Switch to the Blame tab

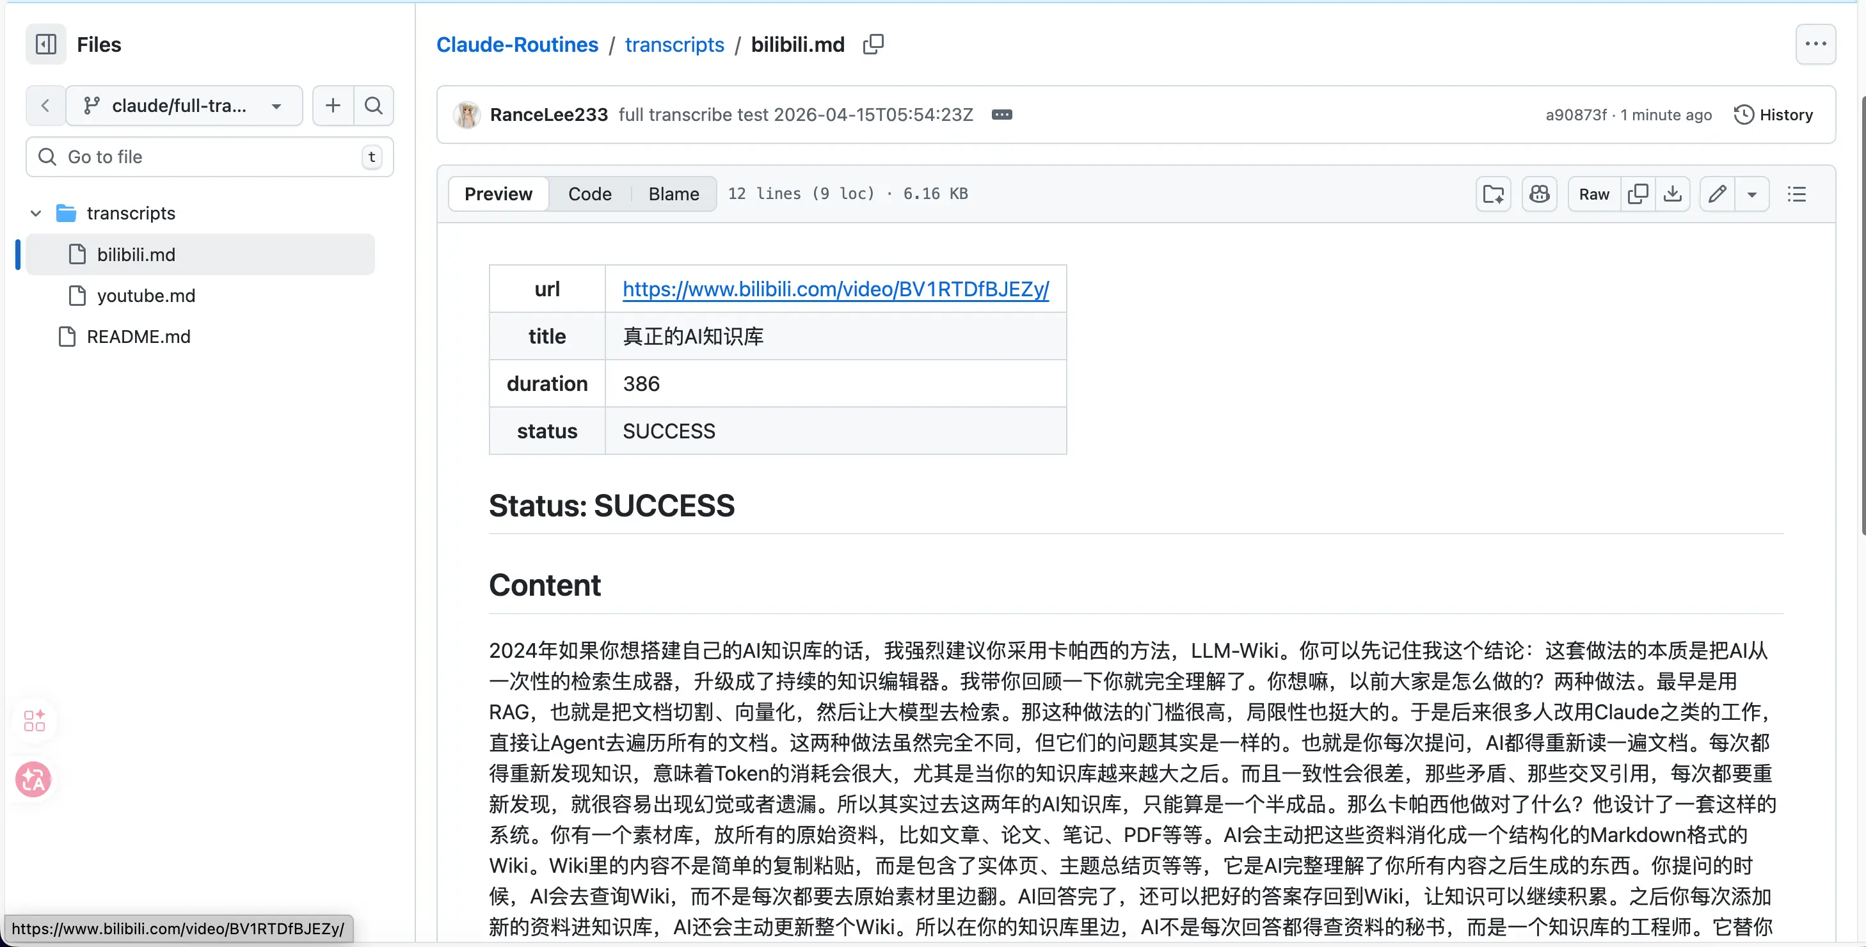coord(673,193)
